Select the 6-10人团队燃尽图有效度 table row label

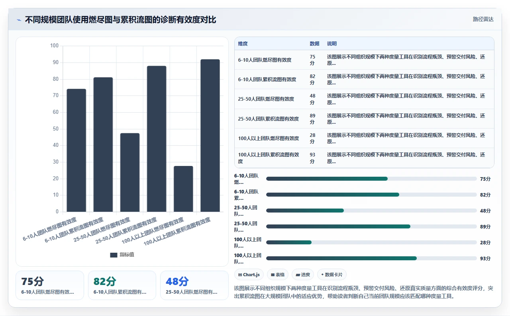pyautogui.click(x=265, y=60)
